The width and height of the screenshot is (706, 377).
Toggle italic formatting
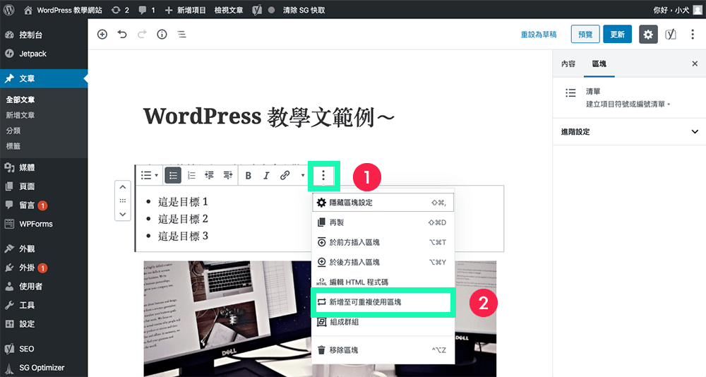[266, 176]
